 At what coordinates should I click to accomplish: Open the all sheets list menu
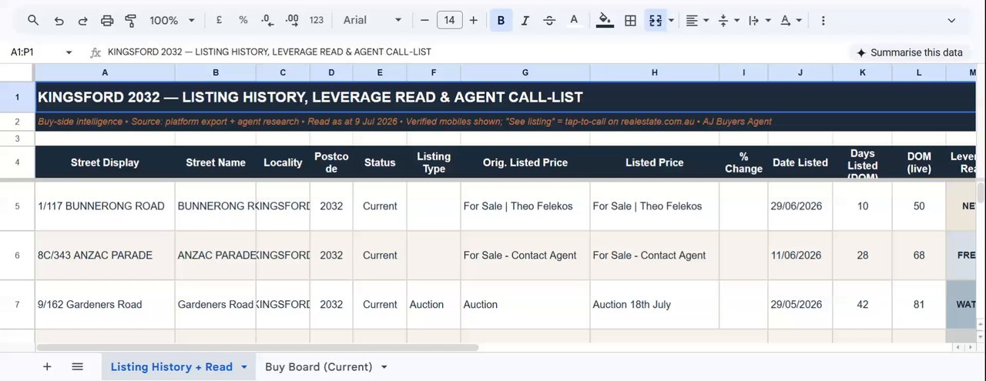(x=77, y=367)
